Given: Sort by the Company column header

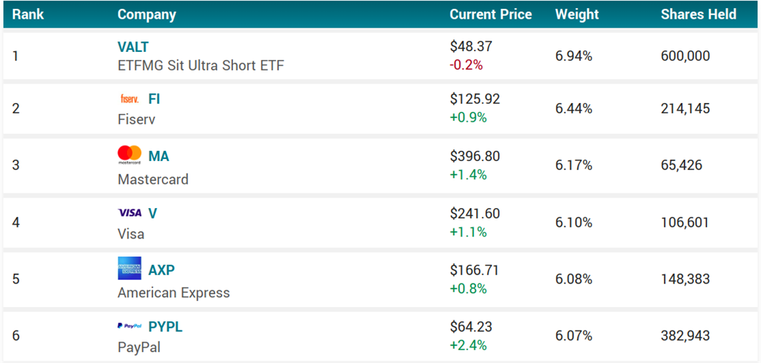Looking at the screenshot, I should pyautogui.click(x=147, y=14).
